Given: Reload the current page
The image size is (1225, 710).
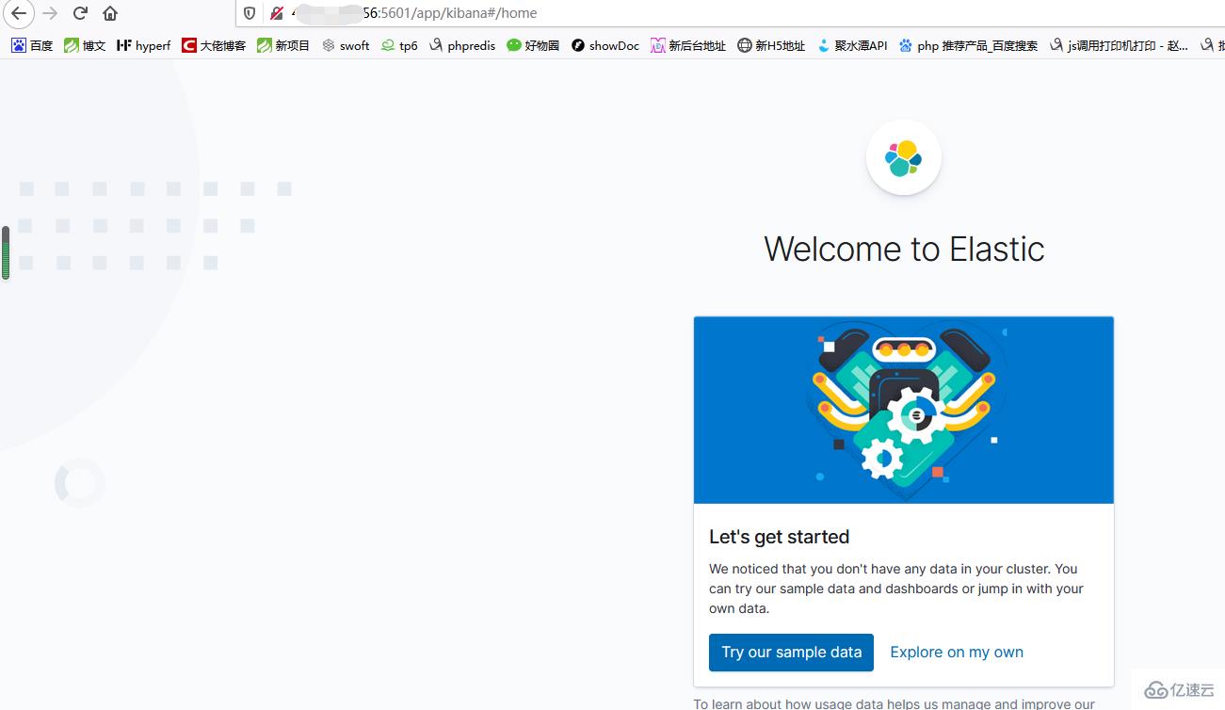Looking at the screenshot, I should (x=80, y=13).
